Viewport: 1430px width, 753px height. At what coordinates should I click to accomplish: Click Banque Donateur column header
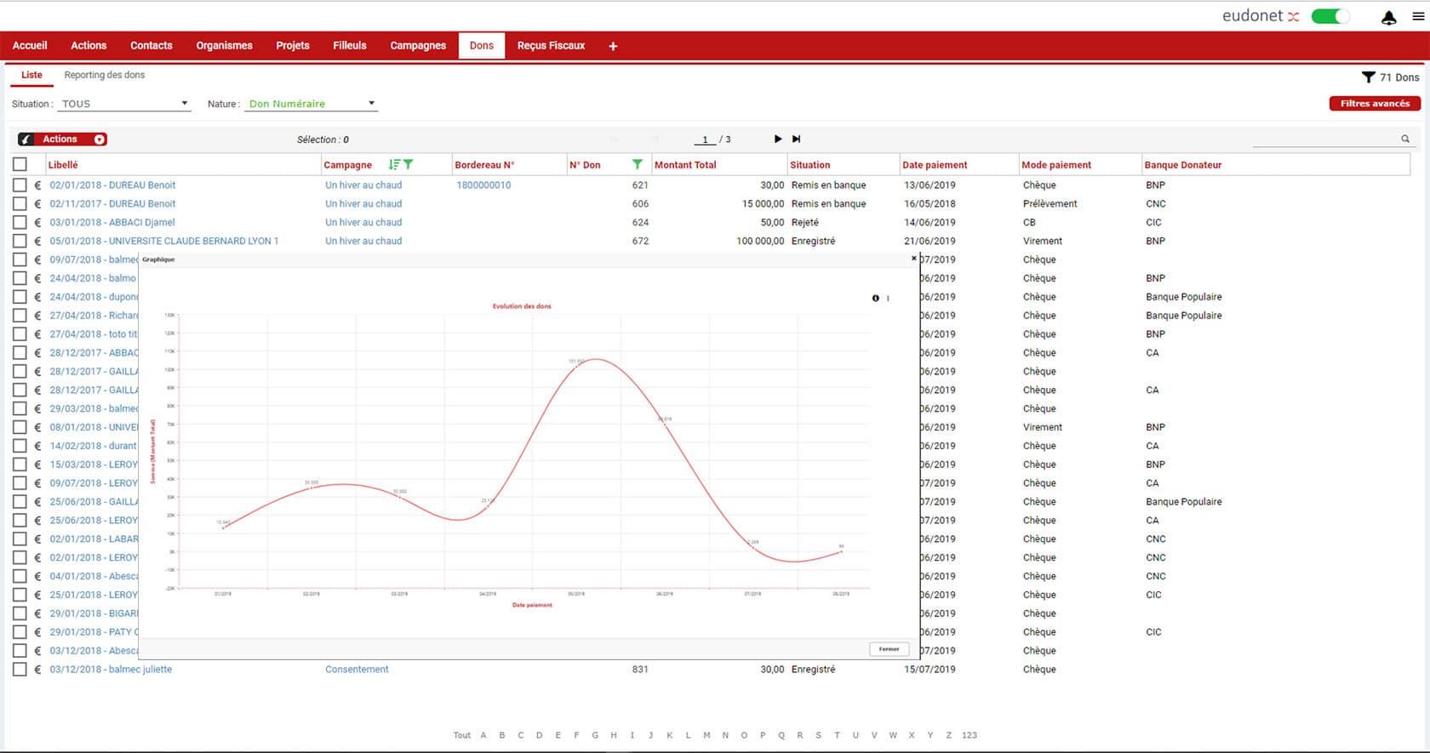pos(1183,165)
